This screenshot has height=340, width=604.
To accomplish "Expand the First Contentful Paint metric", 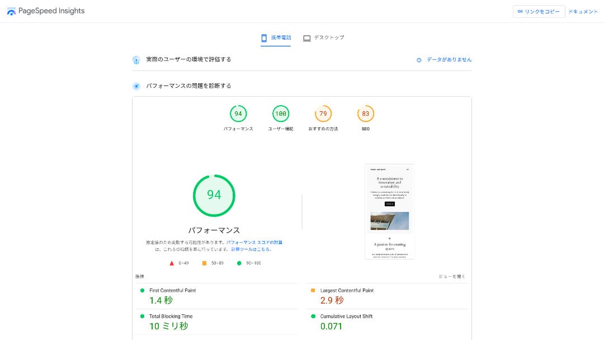I will 172,291.
